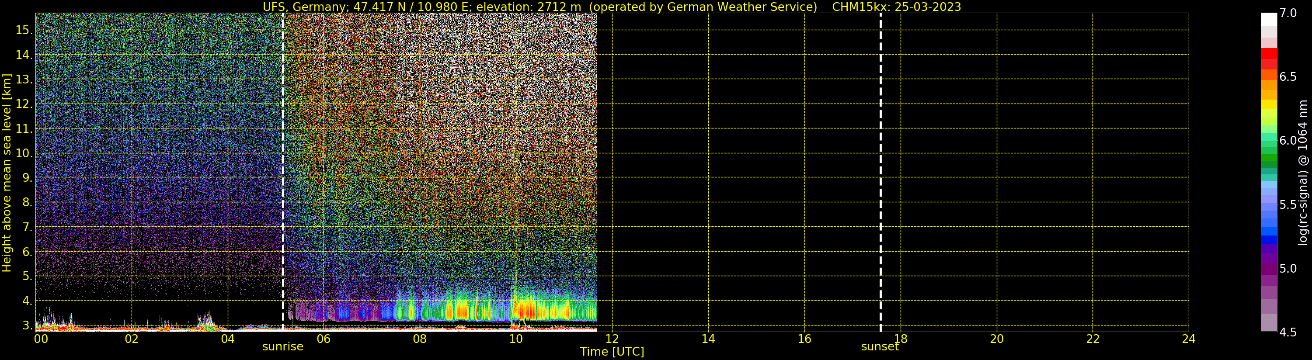Image resolution: width=1312 pixels, height=360 pixels.
Task: Click the bright red colorbar segment
Action: (1269, 53)
